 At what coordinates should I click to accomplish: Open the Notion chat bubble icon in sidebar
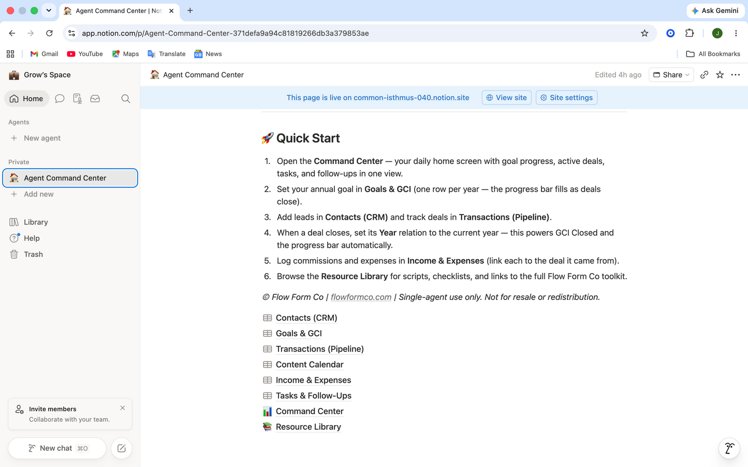[x=60, y=98]
